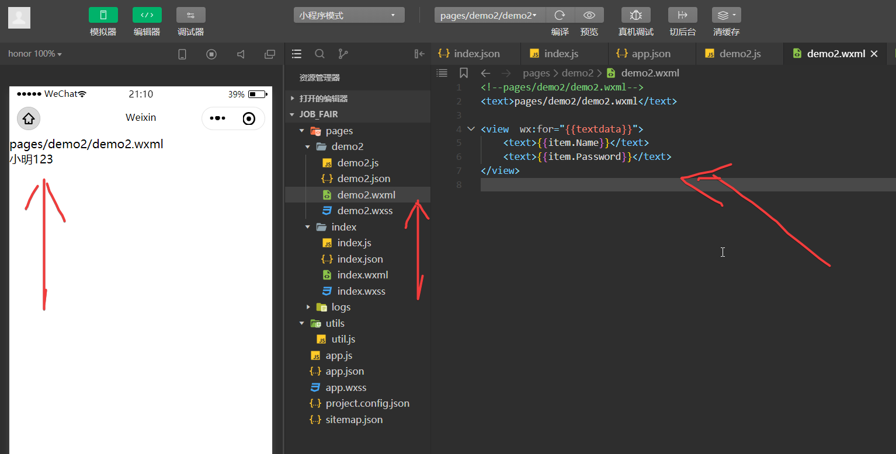The image size is (896, 454).
Task: Open the simulator three-dots menu
Action: 217,118
